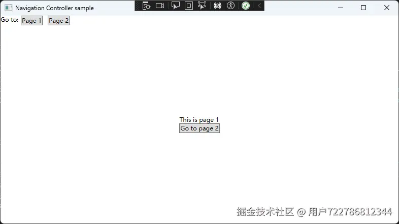This screenshot has height=224, width=399.
Task: Click the Go to page 2 button
Action: pyautogui.click(x=199, y=128)
